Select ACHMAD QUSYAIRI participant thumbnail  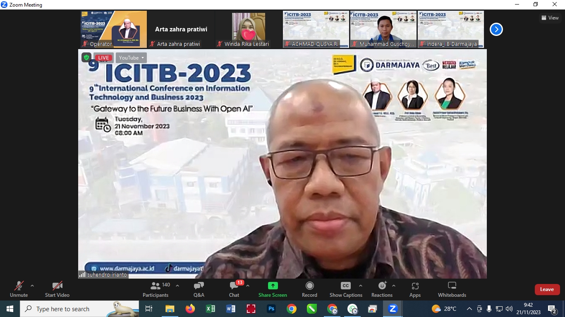tap(316, 29)
